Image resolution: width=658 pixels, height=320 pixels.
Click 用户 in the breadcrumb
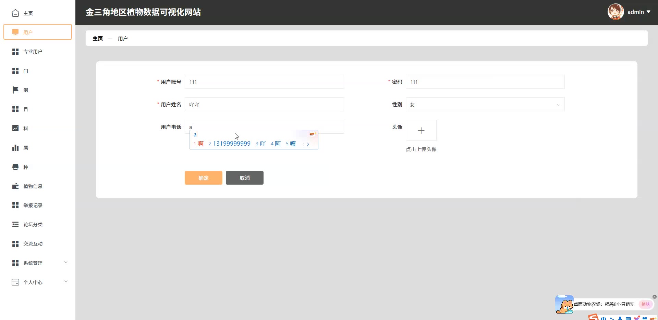123,38
